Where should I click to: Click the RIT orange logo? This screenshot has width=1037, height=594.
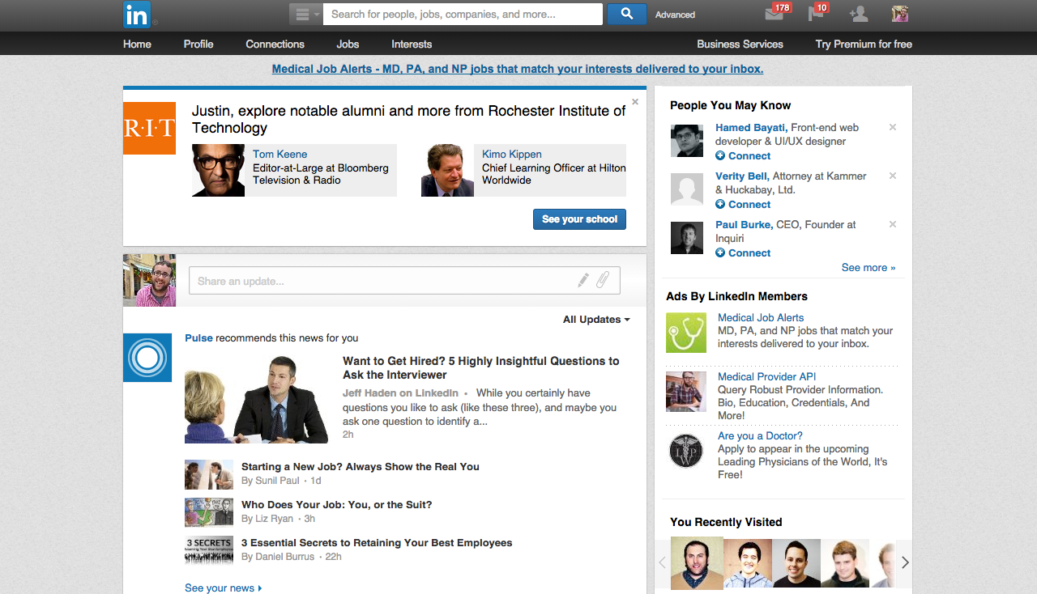149,128
